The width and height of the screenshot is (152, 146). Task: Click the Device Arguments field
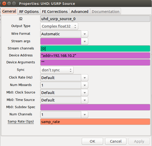95,62
